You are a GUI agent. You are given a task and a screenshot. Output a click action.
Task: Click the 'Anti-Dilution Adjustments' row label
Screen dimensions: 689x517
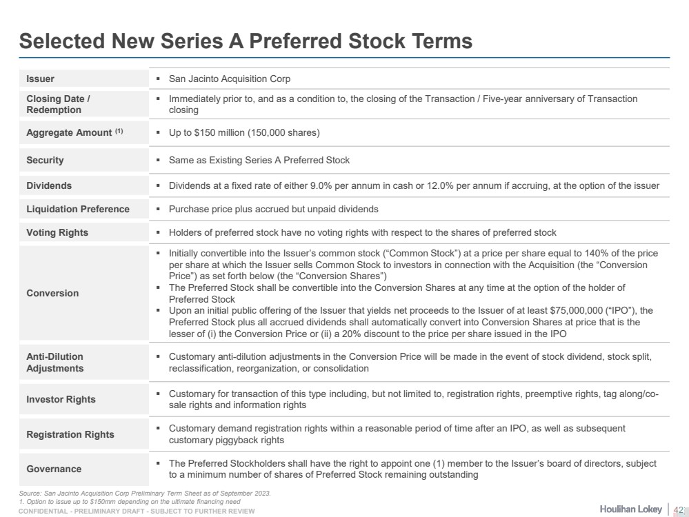(55, 363)
